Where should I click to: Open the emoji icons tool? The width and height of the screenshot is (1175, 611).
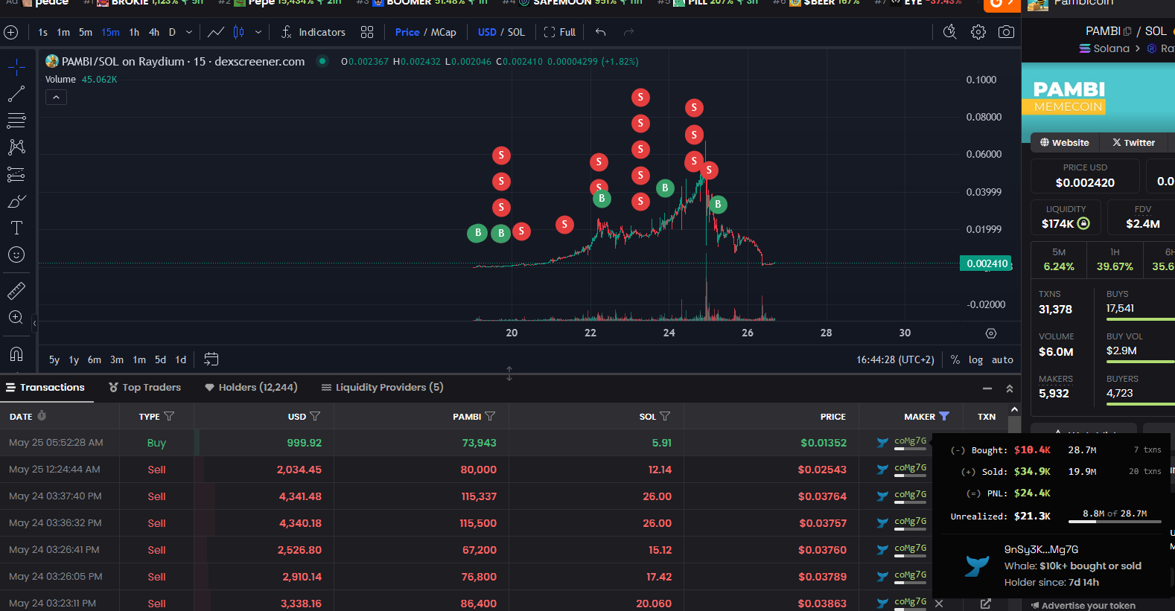click(x=16, y=255)
